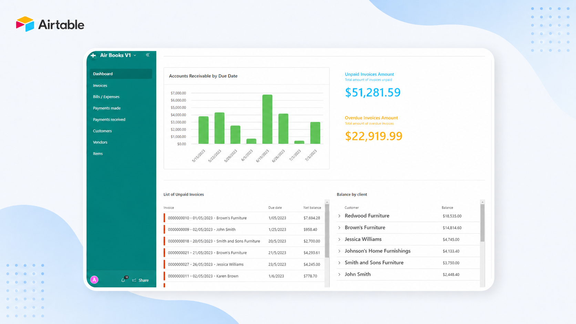Select Dashboard in the sidebar
The image size is (576, 324).
(121, 74)
